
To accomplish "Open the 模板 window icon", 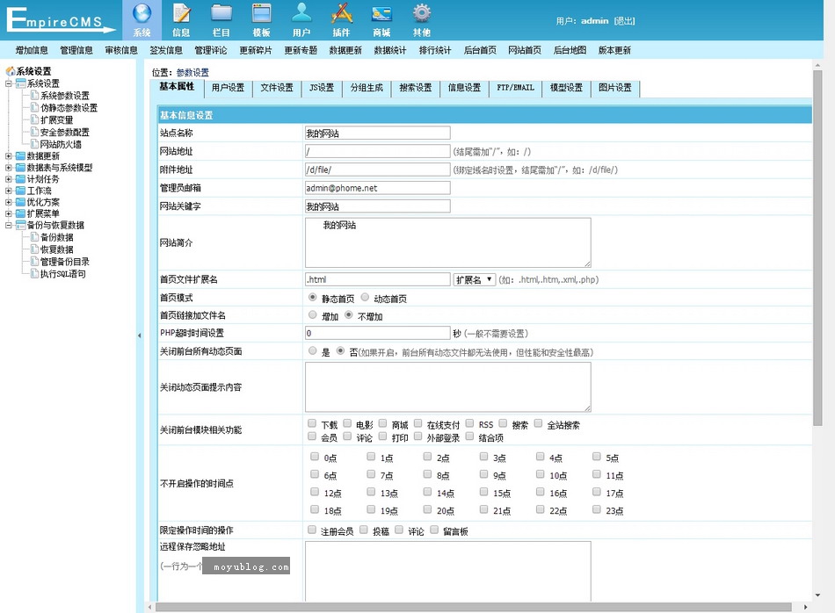I will (x=261, y=13).
